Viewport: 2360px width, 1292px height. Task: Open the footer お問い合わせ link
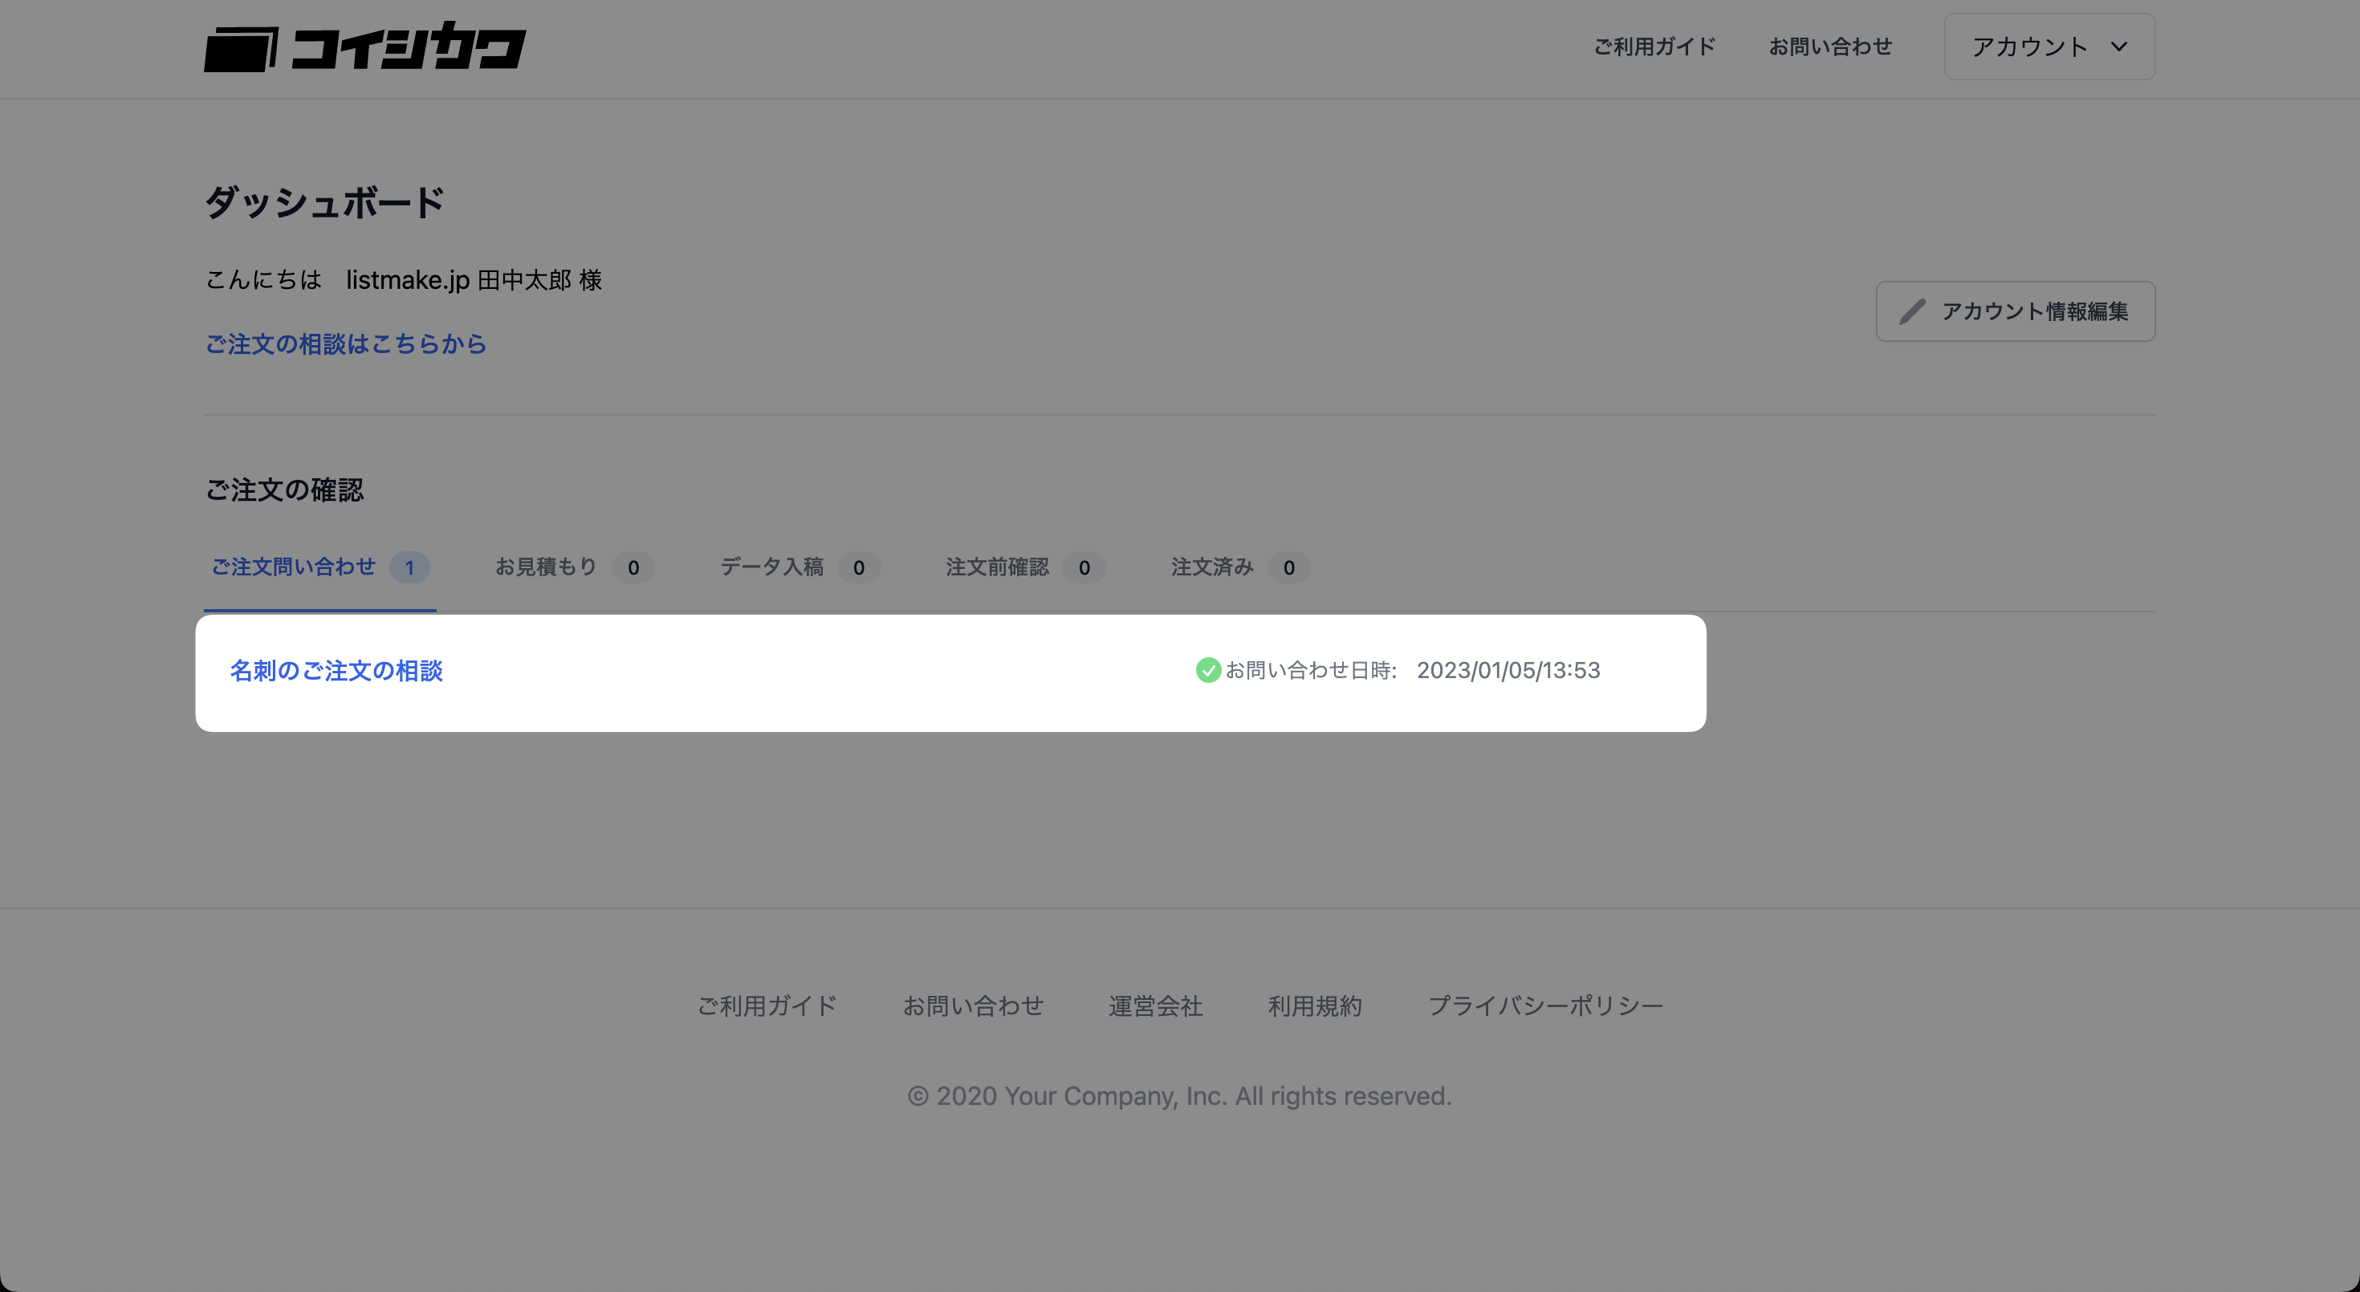973,1006
